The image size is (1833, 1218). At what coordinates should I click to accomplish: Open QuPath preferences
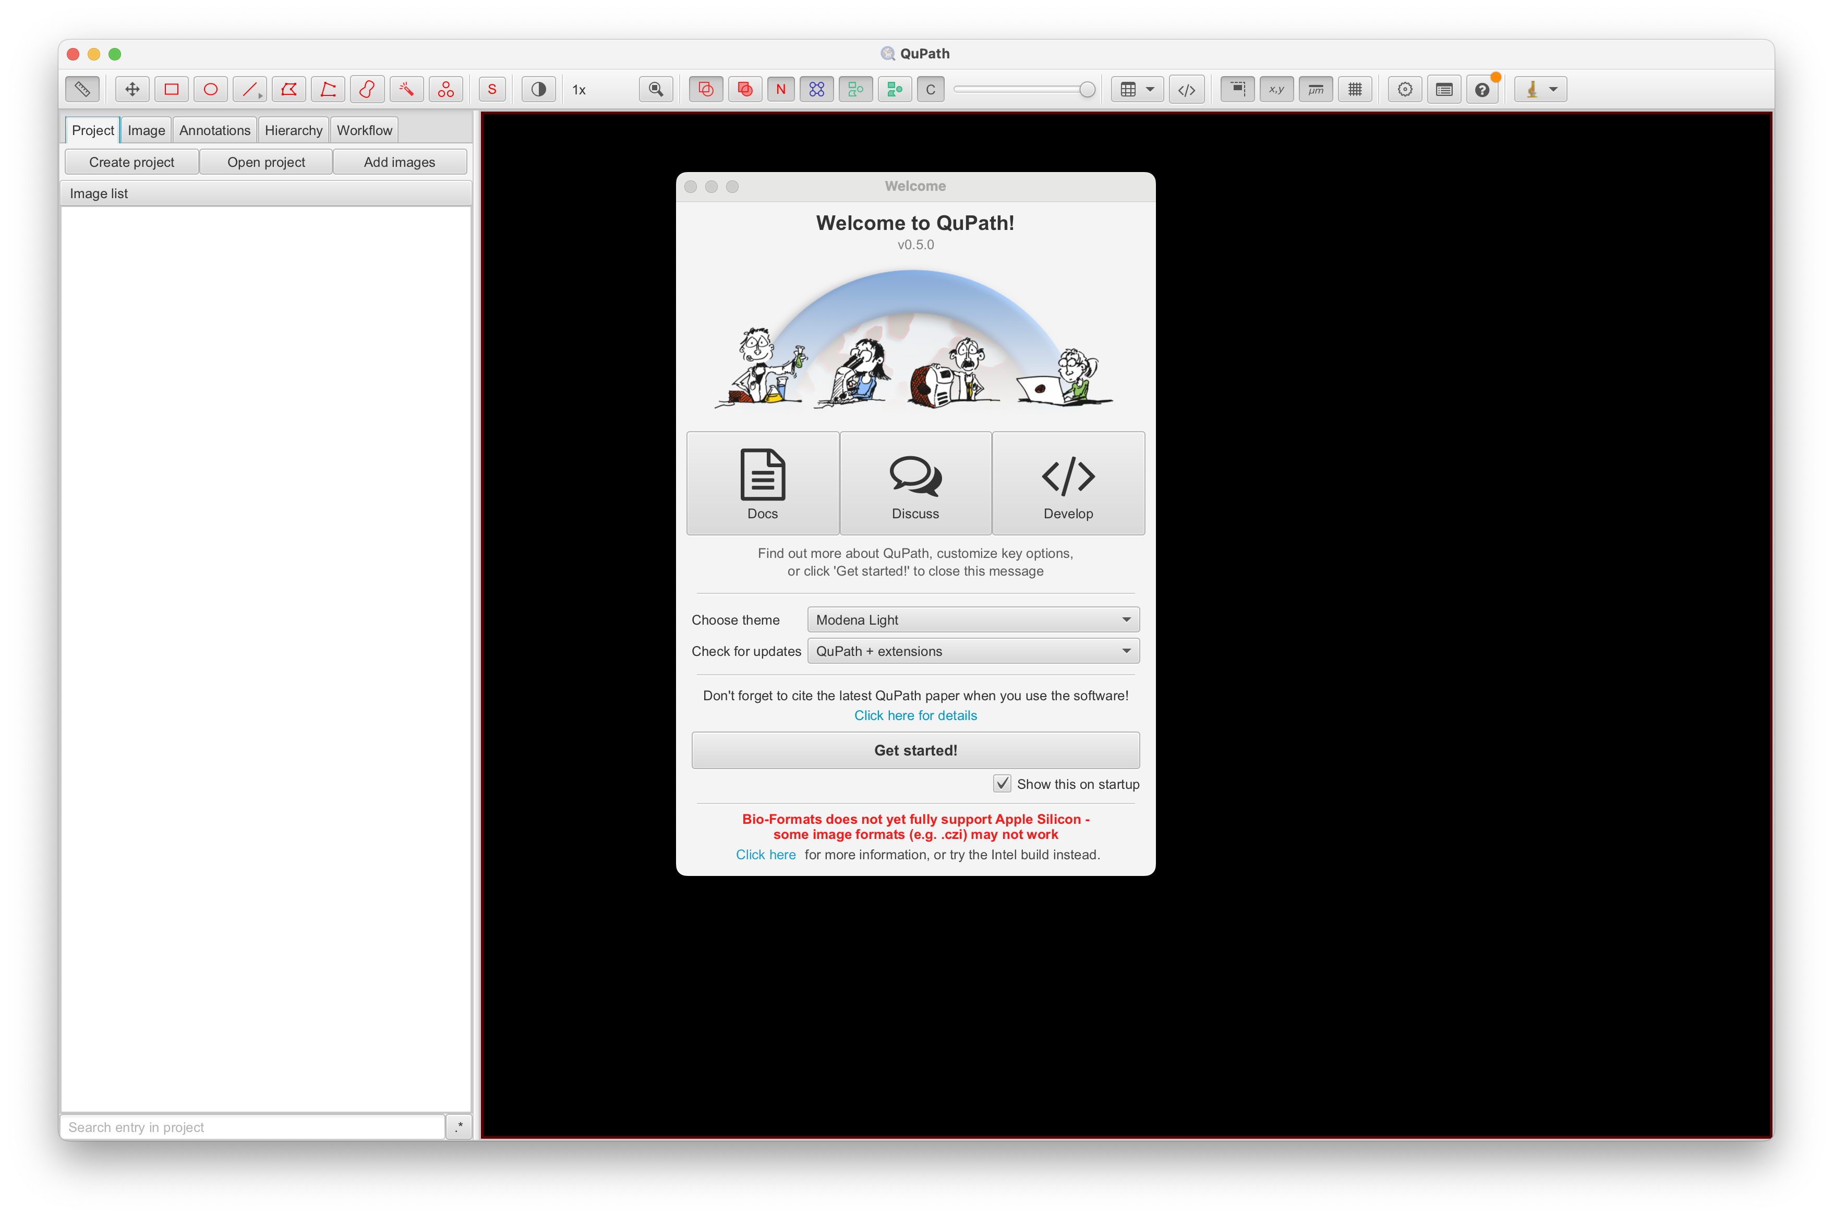pos(1404,89)
